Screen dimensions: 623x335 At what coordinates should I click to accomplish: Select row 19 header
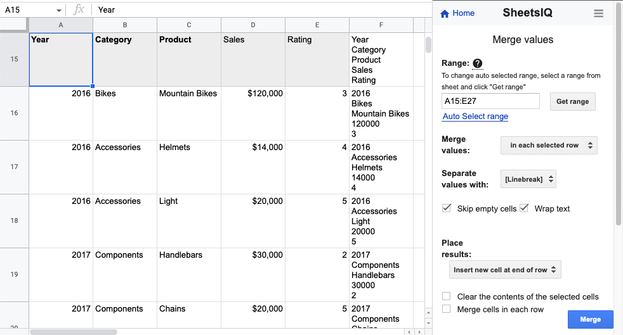(15, 274)
